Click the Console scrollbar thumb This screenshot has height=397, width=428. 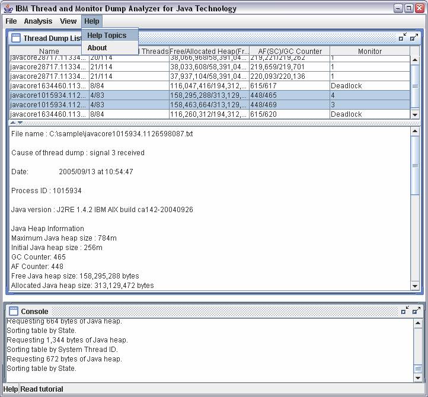coord(418,369)
